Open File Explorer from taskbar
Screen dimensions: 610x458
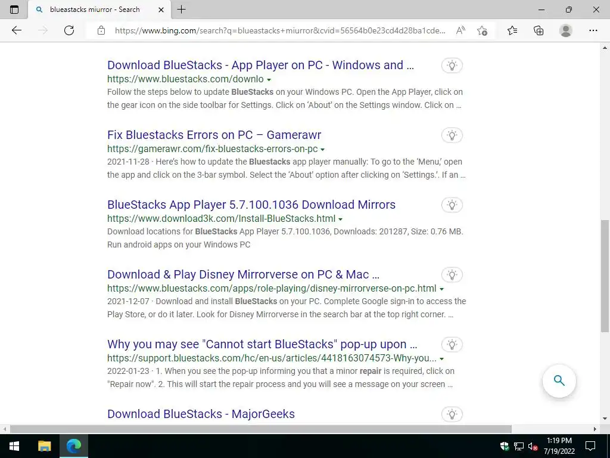pos(44,446)
